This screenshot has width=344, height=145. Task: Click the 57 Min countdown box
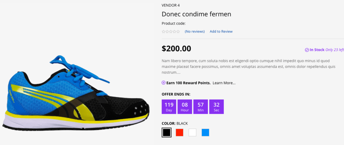201,107
